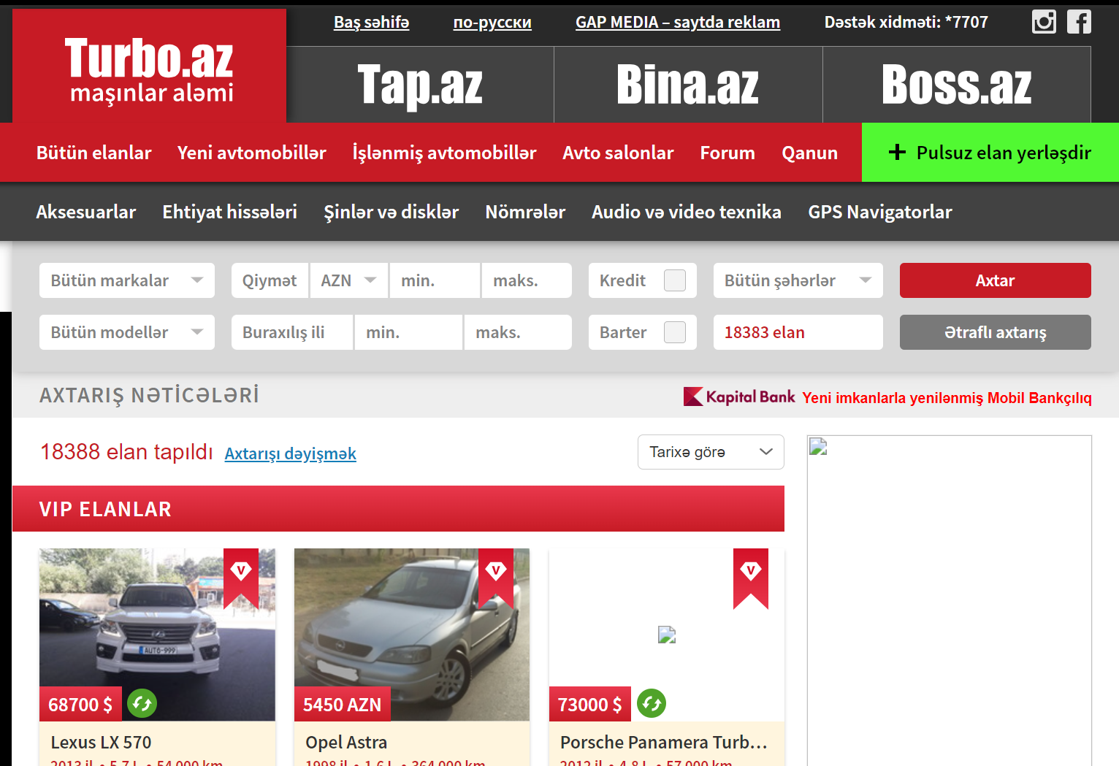Click the 68700 $ price tag
This screenshot has height=766, width=1119.
(x=80, y=704)
